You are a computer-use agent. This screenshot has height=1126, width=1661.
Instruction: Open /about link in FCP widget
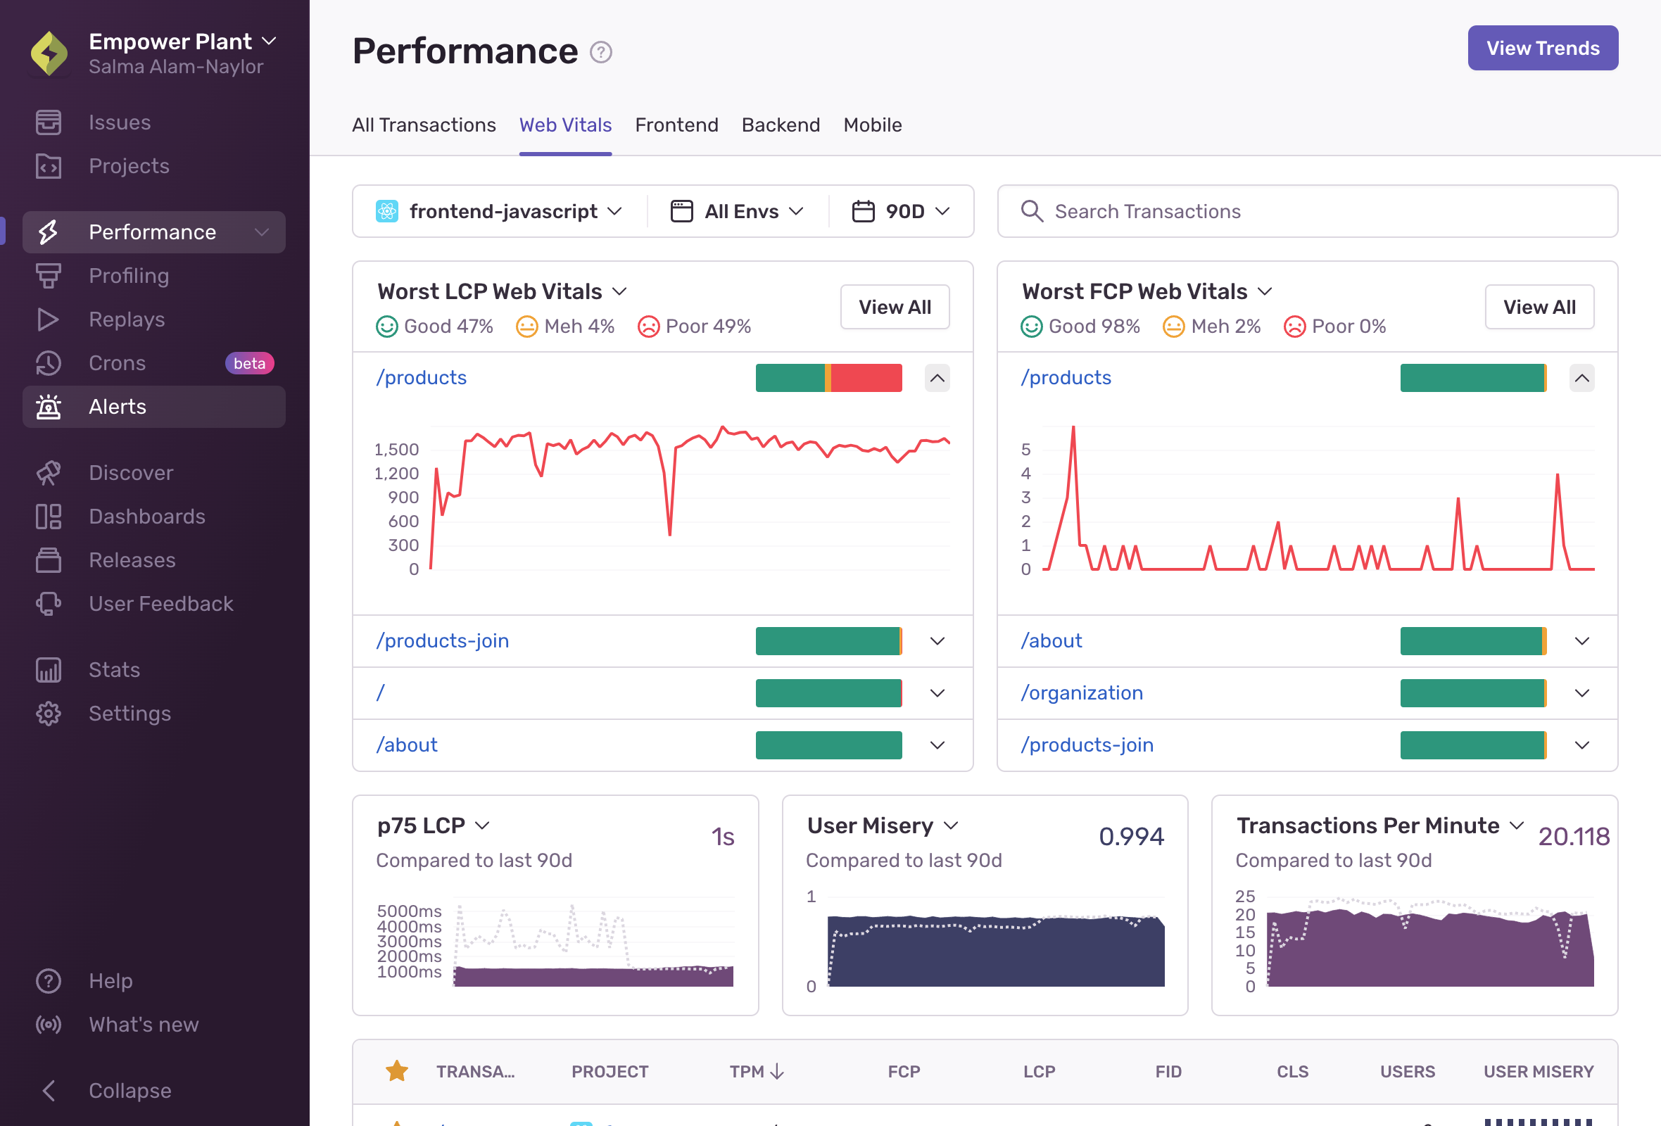coord(1051,641)
